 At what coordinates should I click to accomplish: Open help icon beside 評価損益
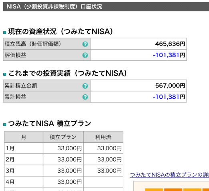point(85,55)
